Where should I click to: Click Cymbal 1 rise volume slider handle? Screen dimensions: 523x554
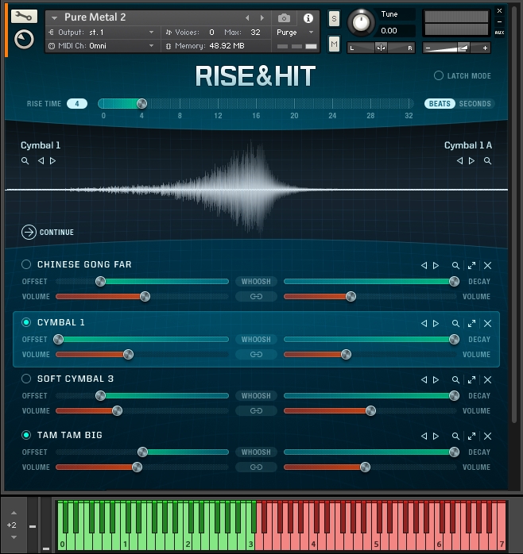pos(129,354)
